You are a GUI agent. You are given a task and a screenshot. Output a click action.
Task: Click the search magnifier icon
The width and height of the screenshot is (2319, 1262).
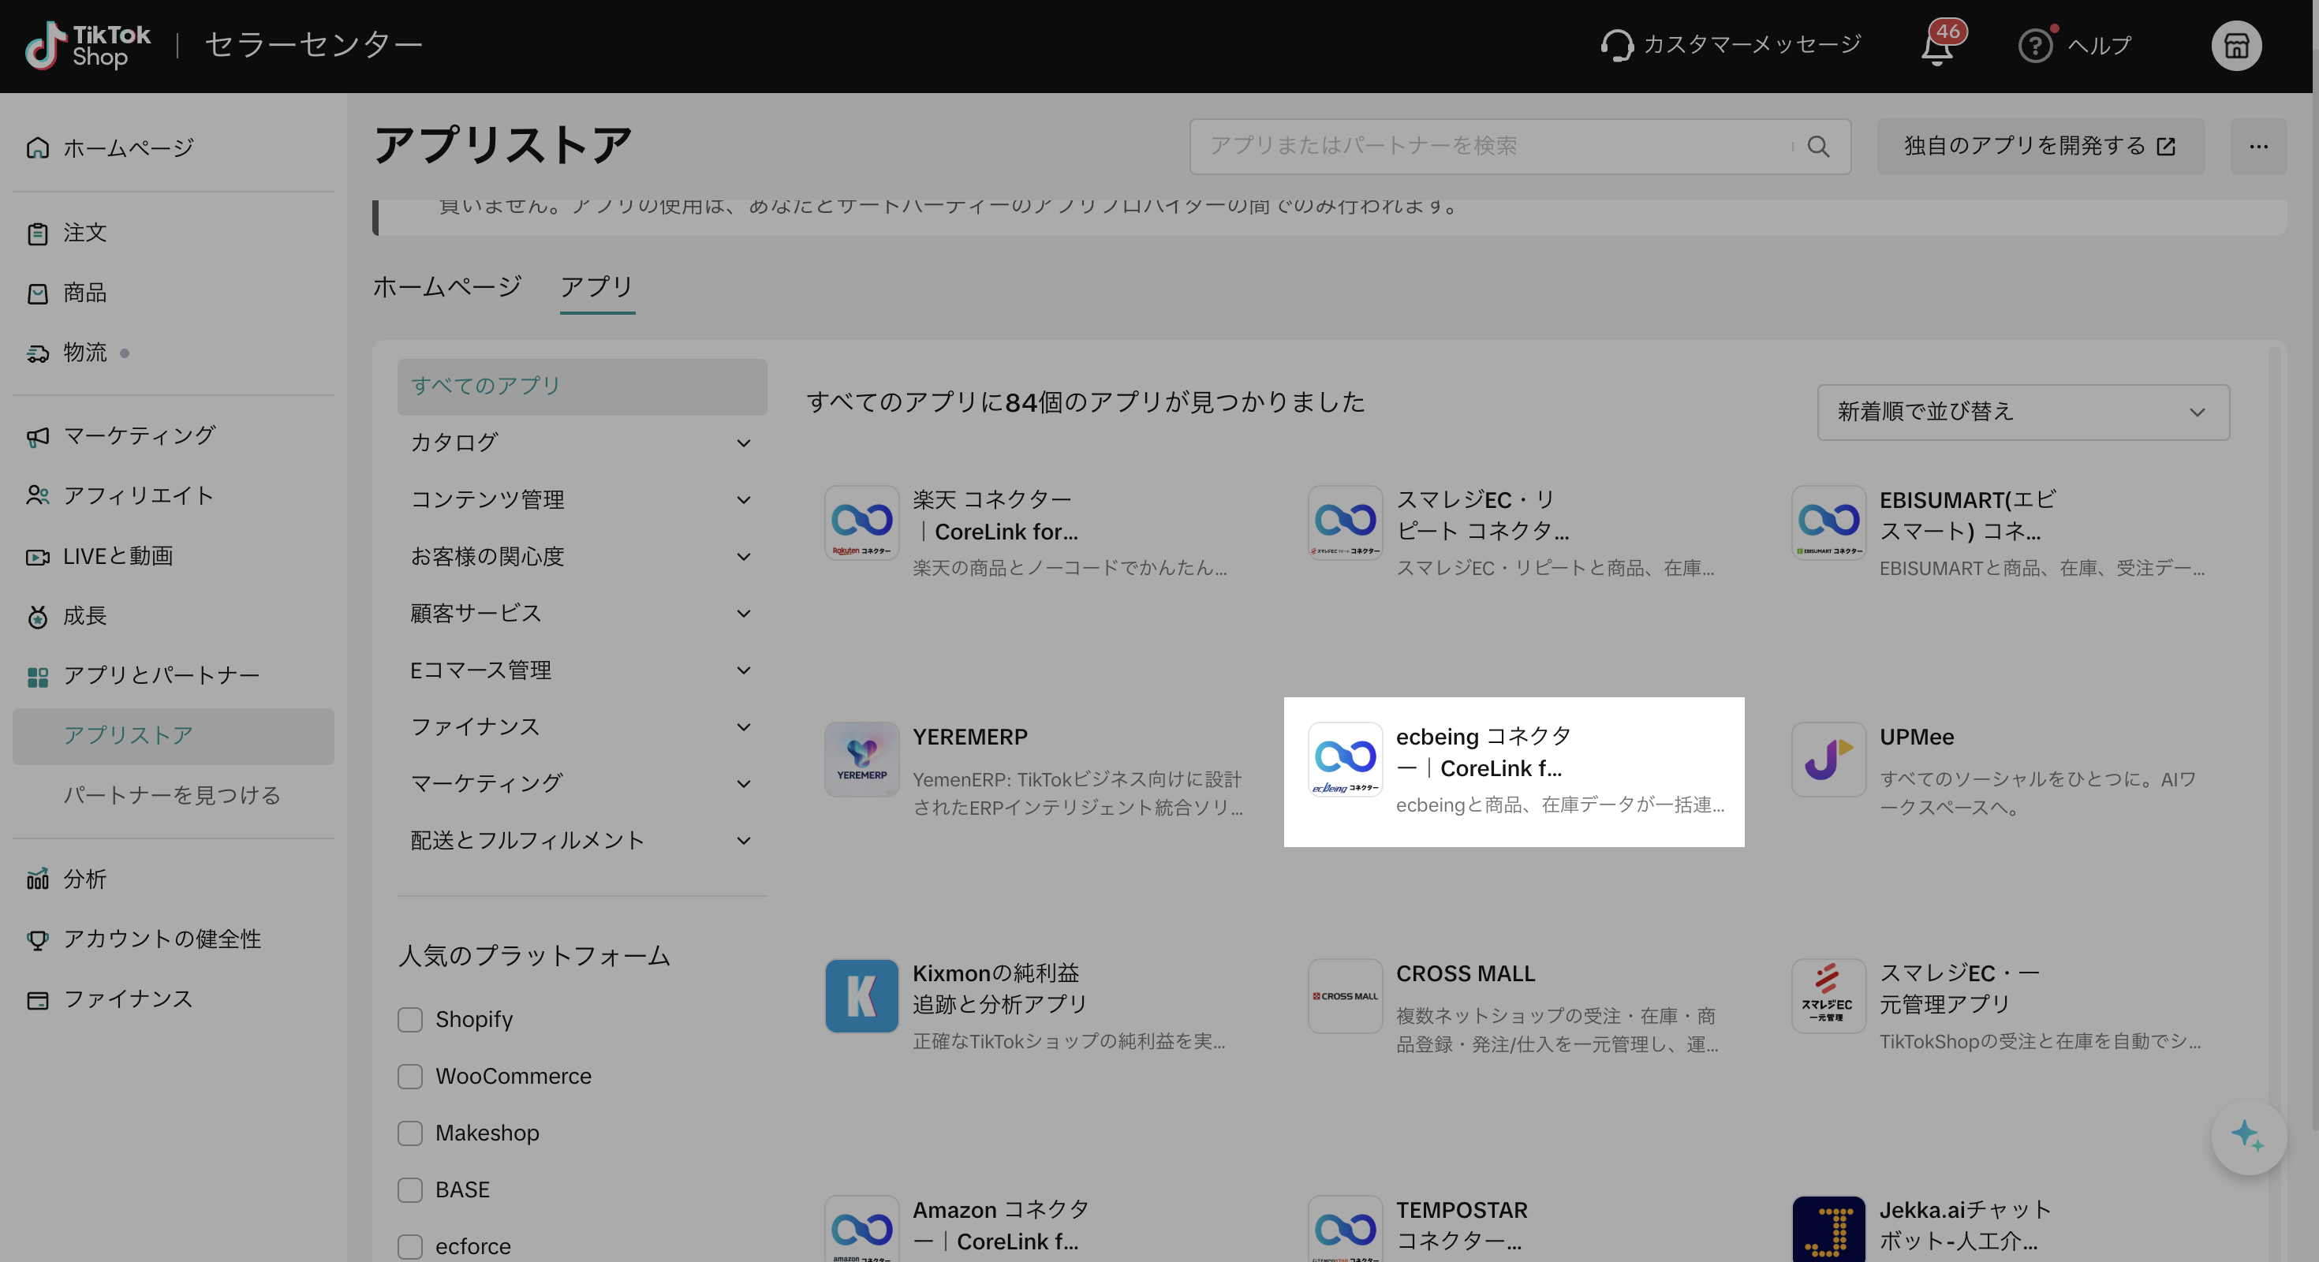tap(1818, 147)
